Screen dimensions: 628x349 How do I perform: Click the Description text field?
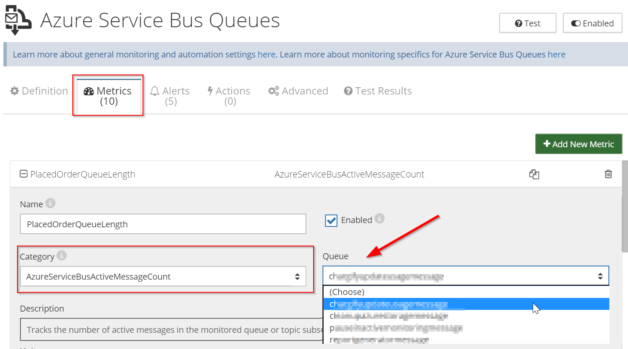pos(171,330)
